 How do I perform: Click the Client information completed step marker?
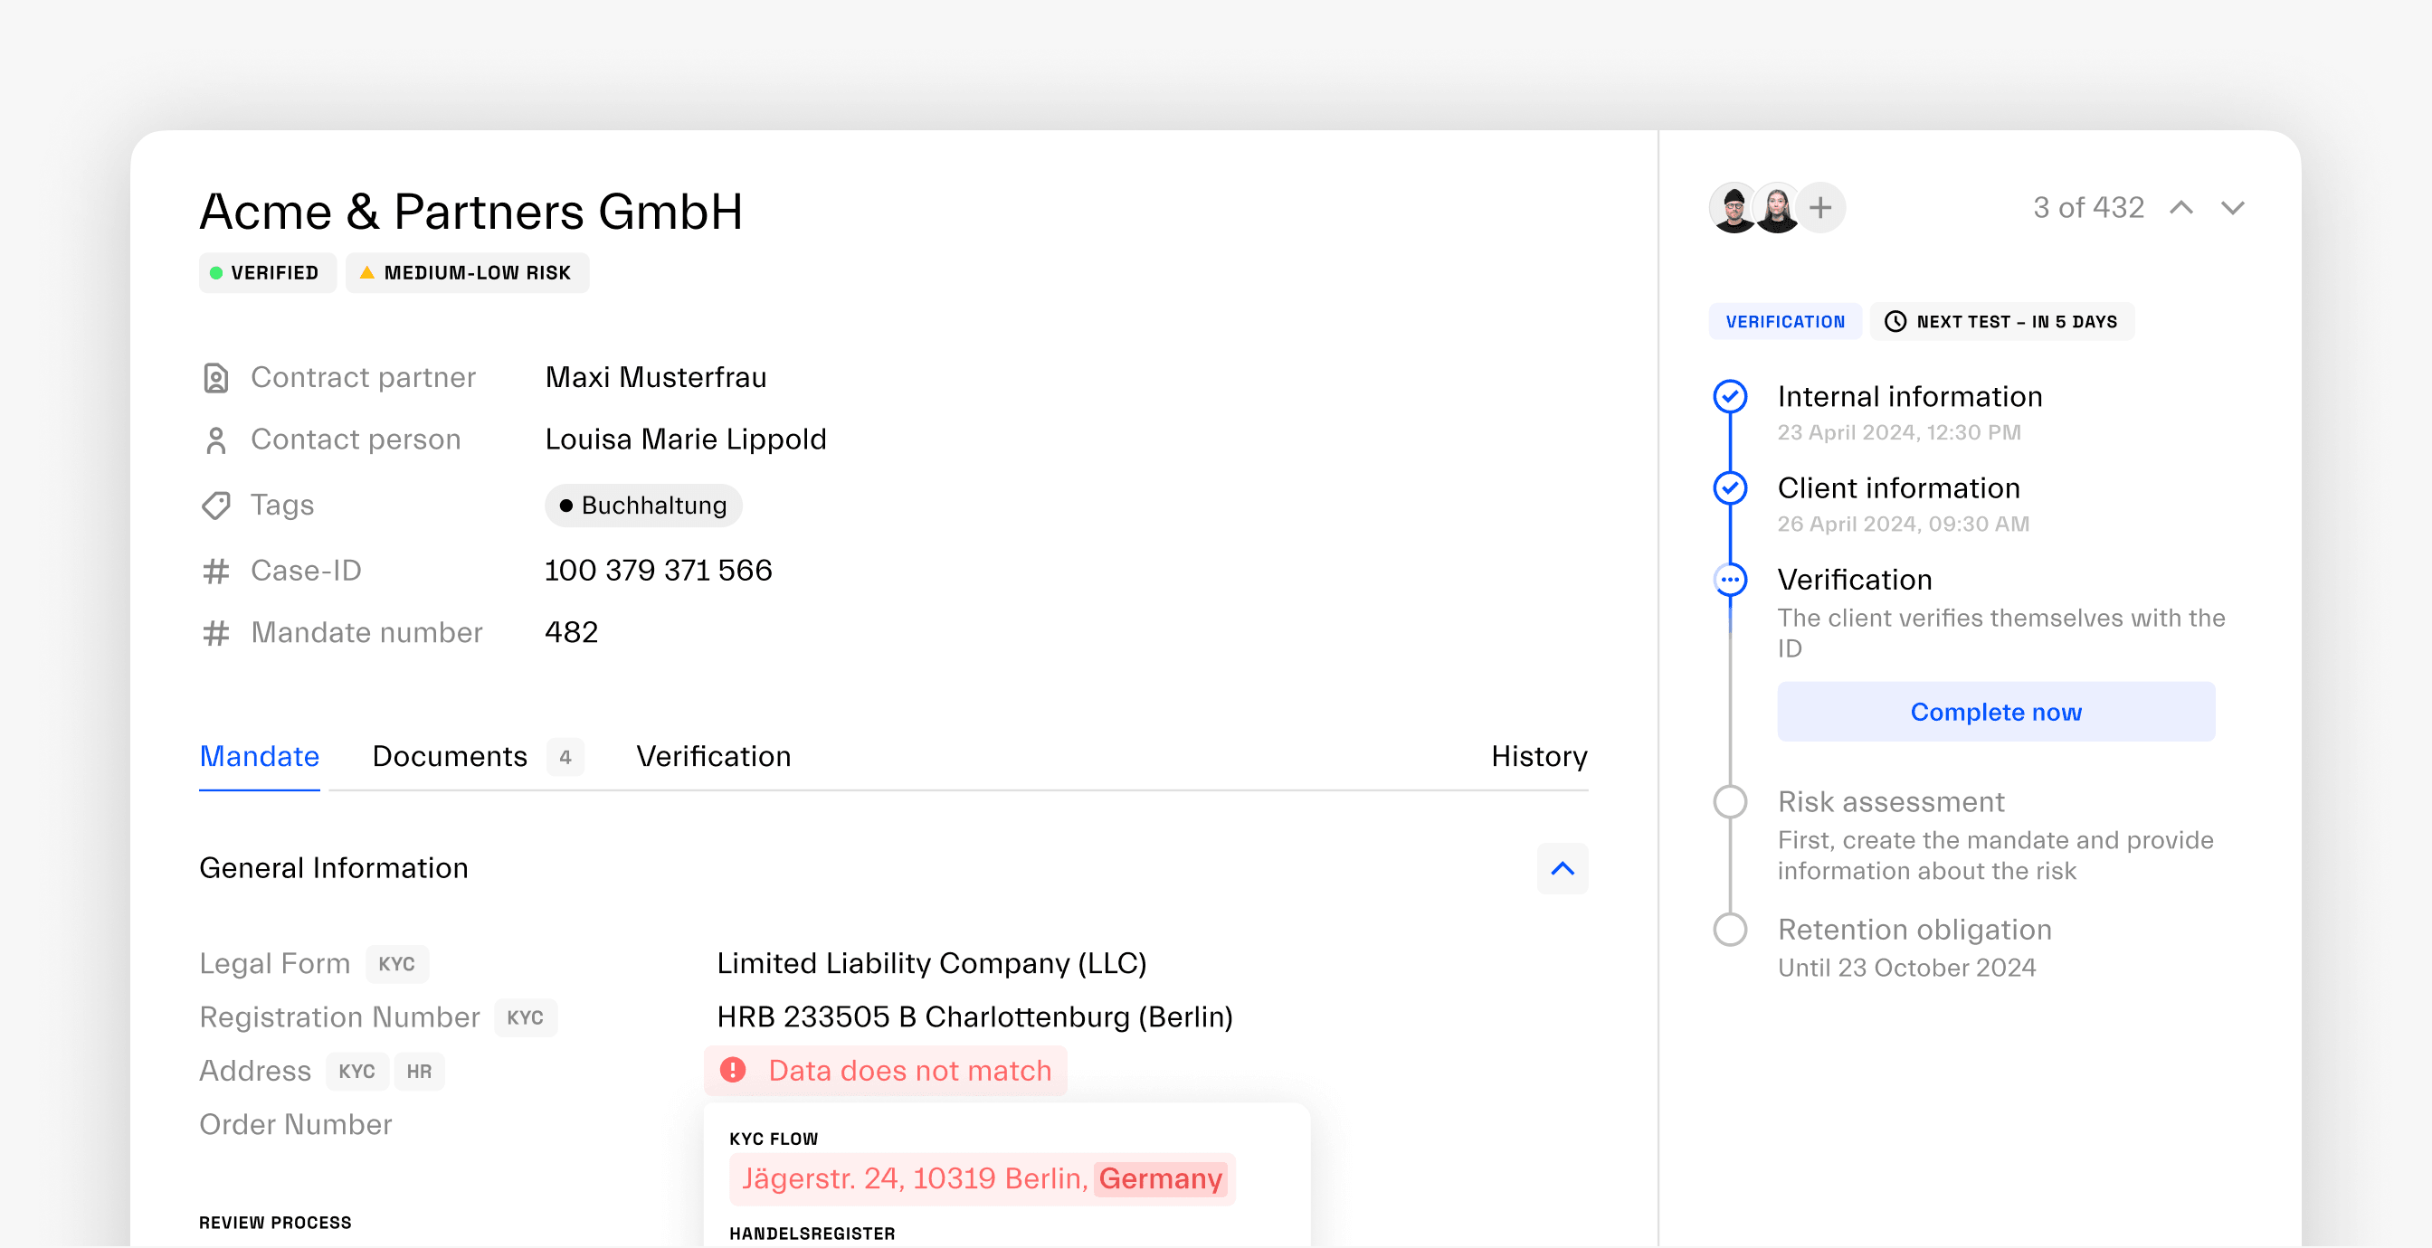point(1730,488)
